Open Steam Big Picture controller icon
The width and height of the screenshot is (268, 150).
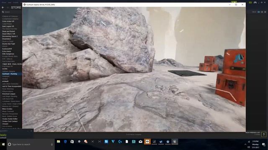coord(255,2)
